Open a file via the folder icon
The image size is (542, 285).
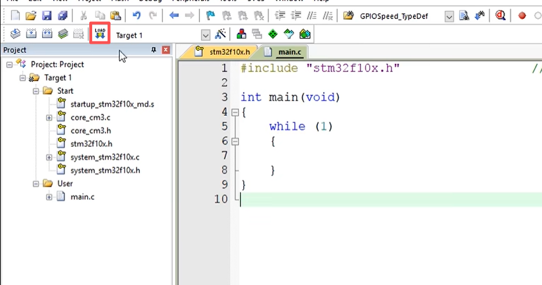coord(31,16)
